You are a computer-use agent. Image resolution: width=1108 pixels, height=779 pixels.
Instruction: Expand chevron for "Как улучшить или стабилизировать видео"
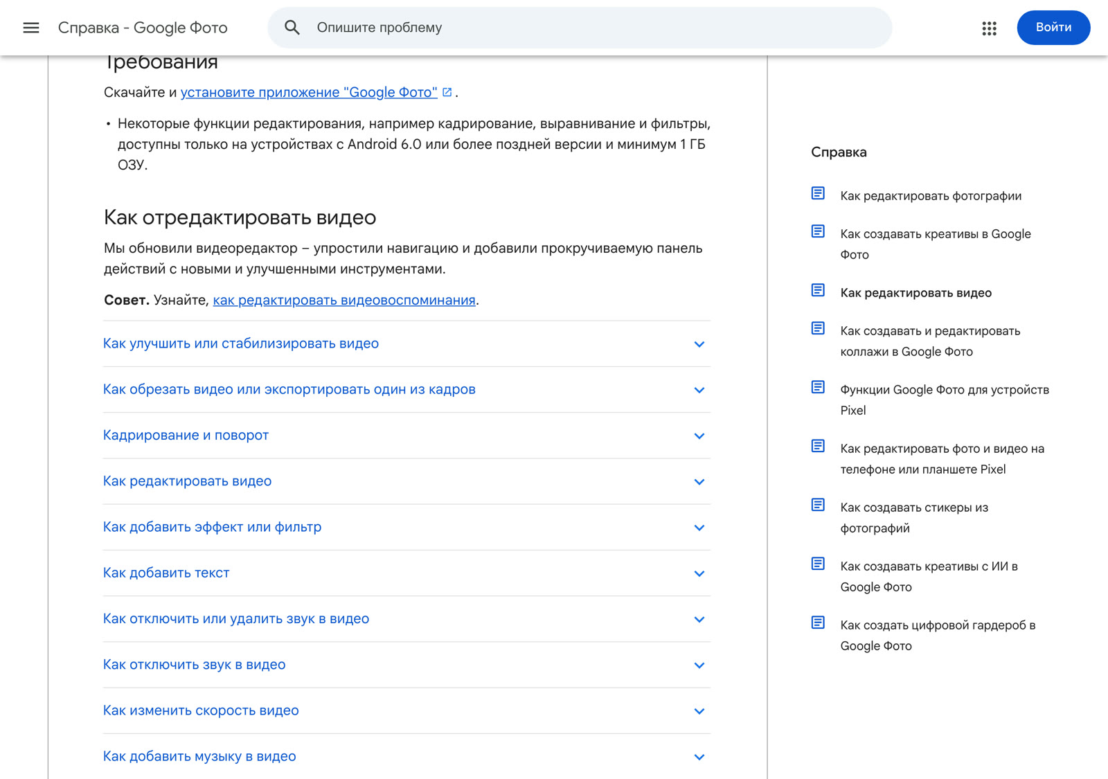coord(699,344)
